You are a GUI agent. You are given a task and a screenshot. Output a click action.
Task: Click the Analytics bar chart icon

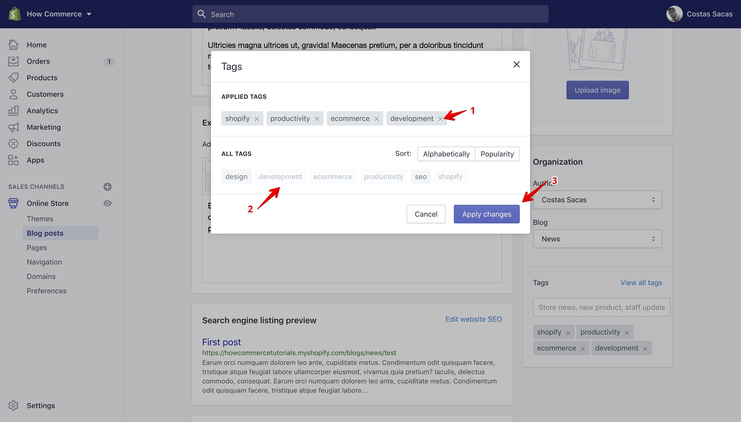pos(13,111)
